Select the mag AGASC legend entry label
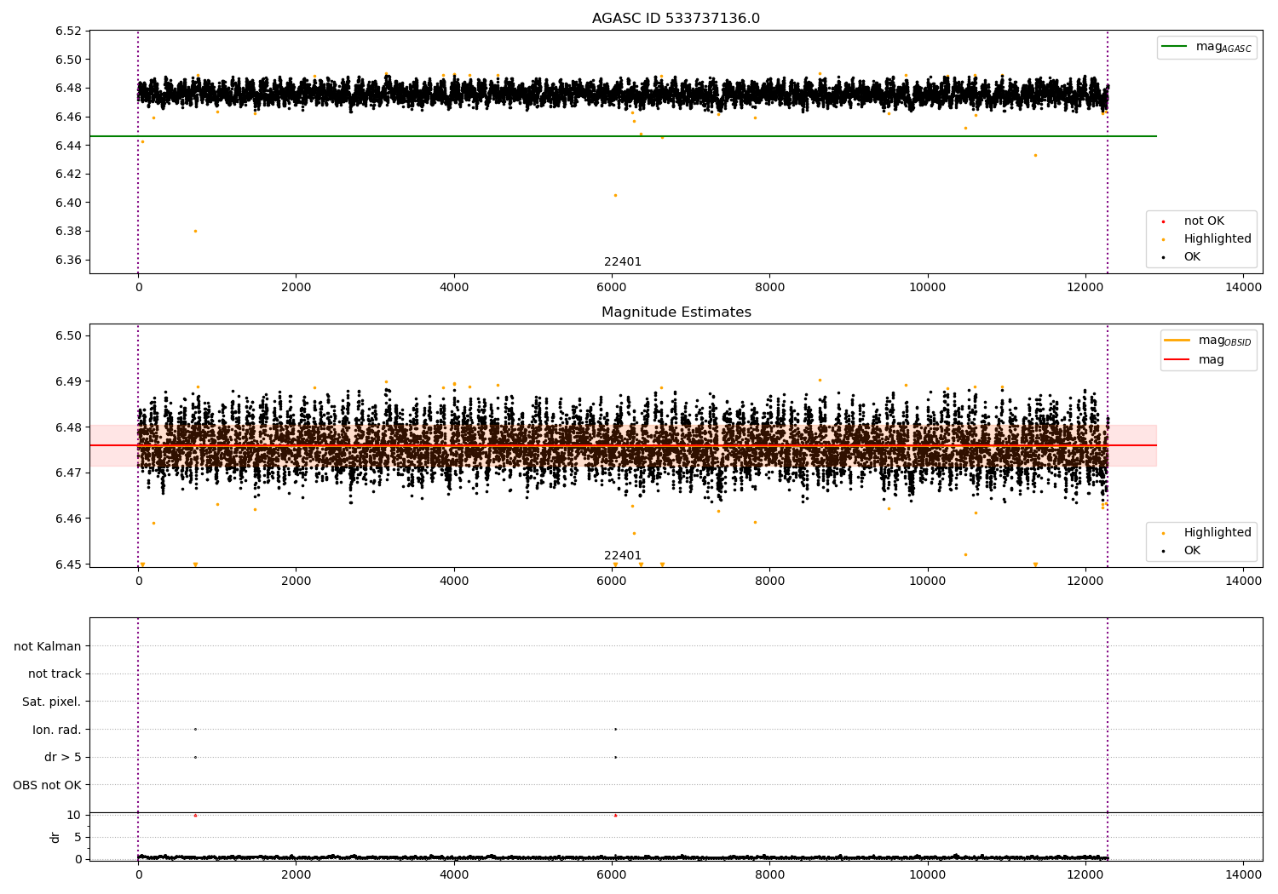1278x894 pixels. click(x=1223, y=47)
